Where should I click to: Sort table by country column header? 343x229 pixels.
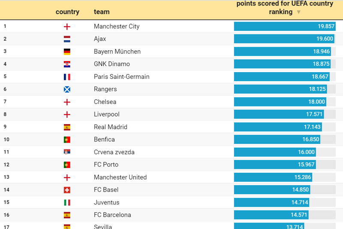(67, 12)
